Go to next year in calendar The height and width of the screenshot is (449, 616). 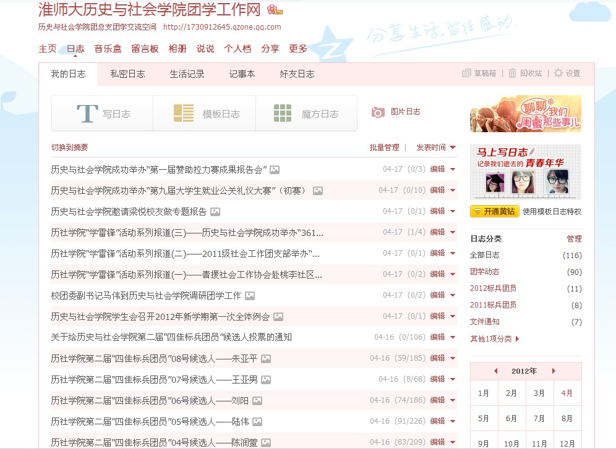tap(554, 371)
